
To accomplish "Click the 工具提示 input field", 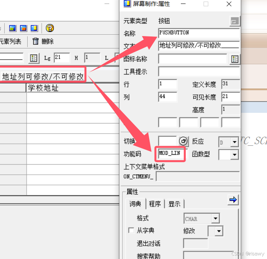I will (x=199, y=71).
